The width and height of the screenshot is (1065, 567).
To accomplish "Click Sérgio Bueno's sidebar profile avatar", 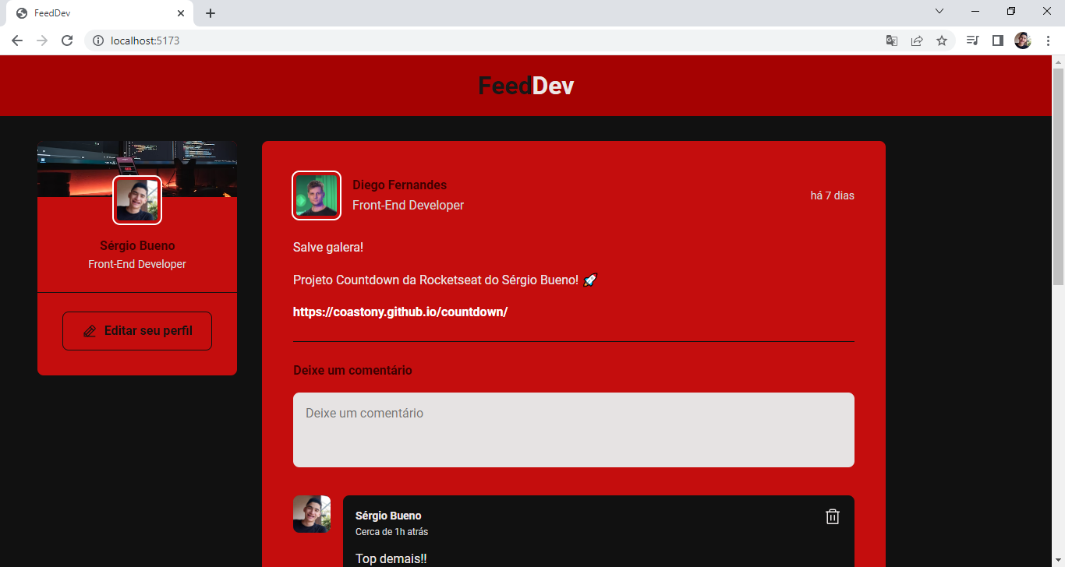I will click(137, 200).
